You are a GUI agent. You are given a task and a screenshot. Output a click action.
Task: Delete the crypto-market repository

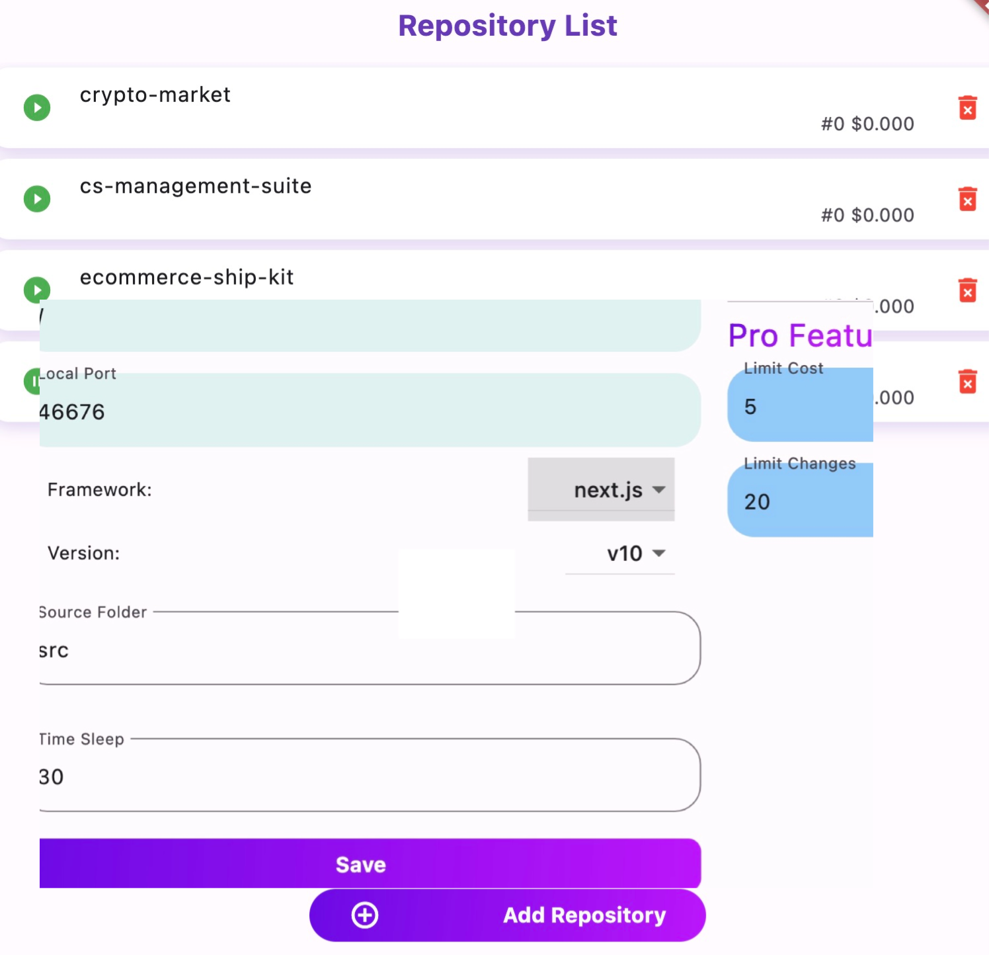[x=967, y=108]
